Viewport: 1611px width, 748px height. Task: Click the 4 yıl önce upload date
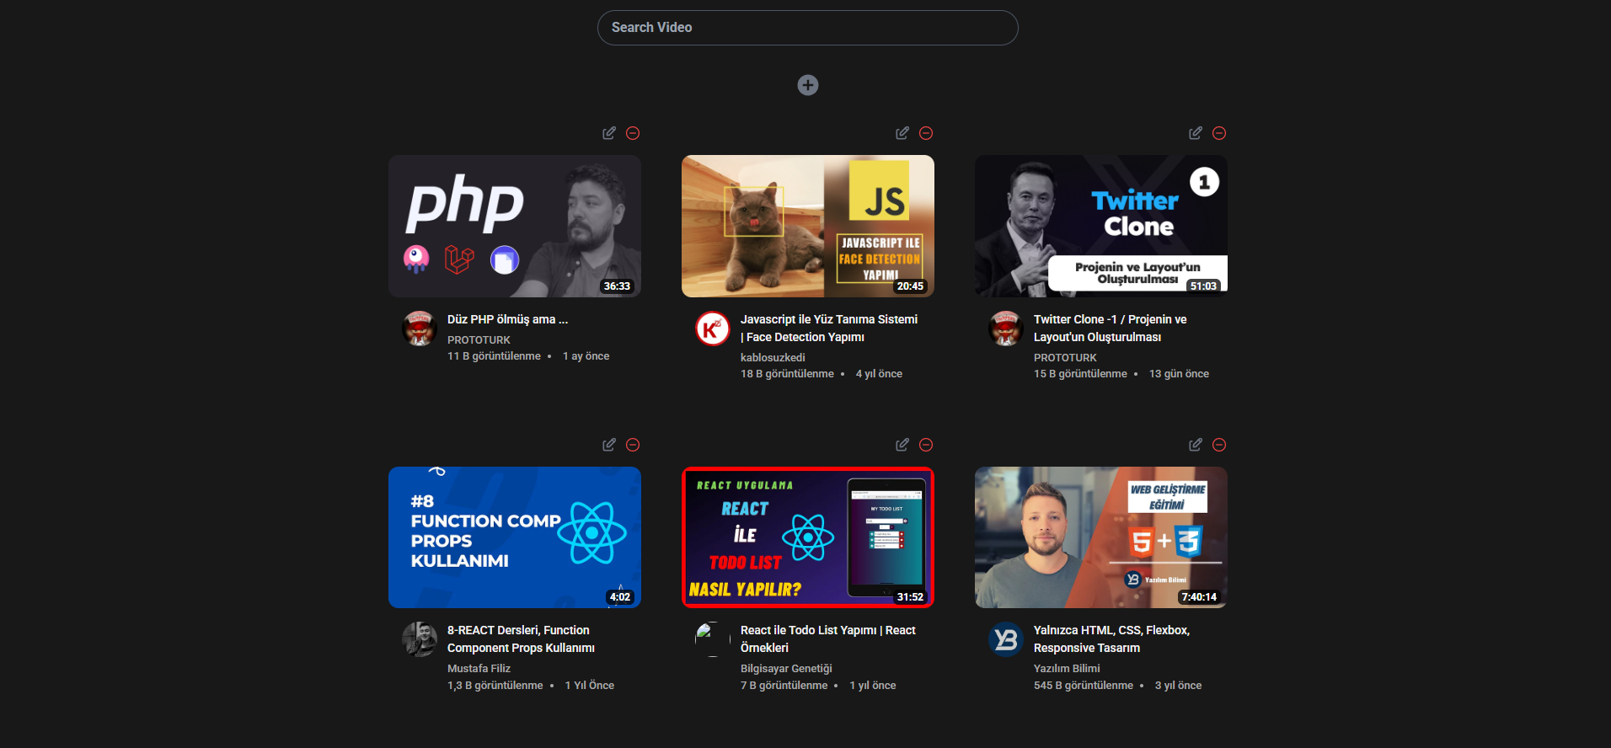(x=879, y=374)
